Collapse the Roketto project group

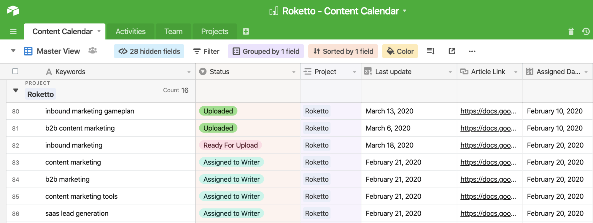coord(16,90)
